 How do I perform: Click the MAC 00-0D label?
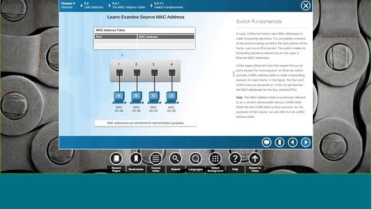click(x=171, y=109)
